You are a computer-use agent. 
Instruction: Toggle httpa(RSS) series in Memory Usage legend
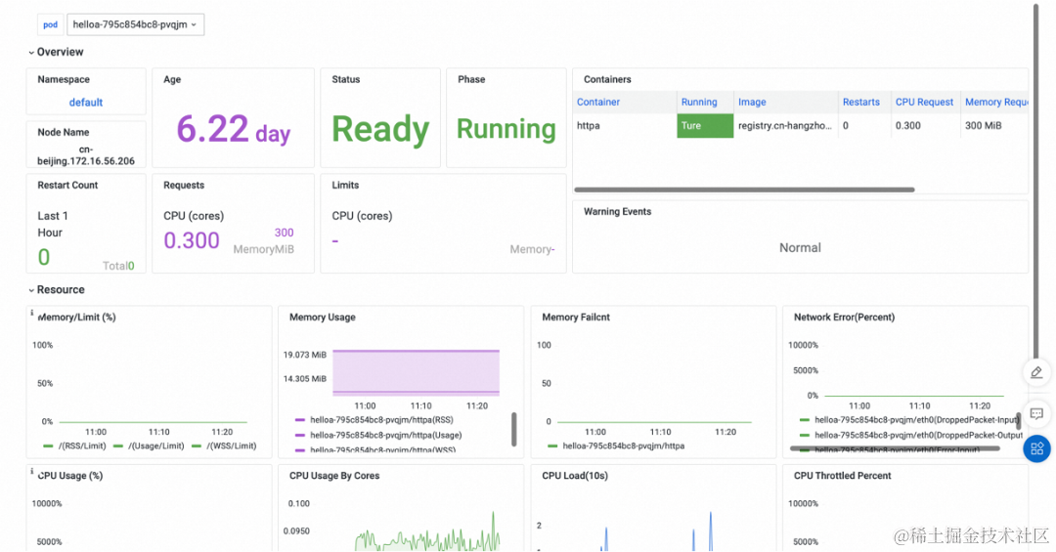374,420
